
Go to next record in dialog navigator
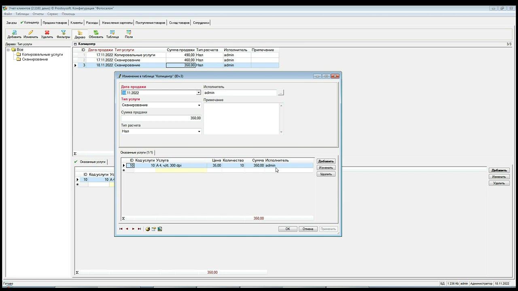point(133,229)
